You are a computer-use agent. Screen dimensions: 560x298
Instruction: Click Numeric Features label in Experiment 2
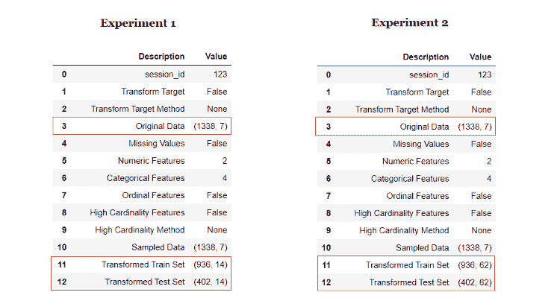[415, 161]
